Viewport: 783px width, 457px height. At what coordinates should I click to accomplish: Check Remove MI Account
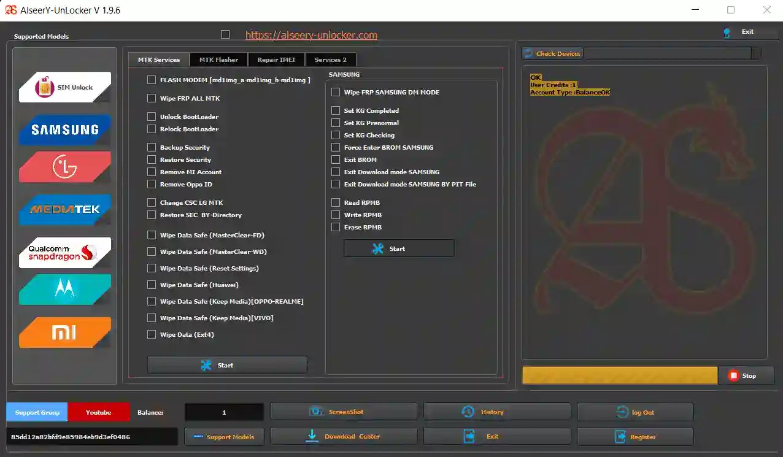pyautogui.click(x=152, y=172)
